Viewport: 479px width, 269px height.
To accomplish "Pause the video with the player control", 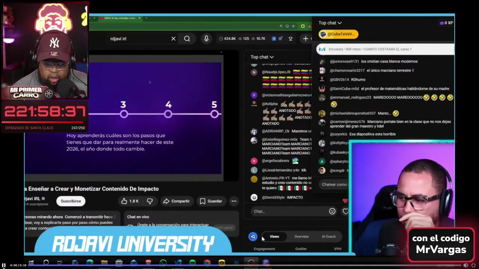I will tap(4, 265).
